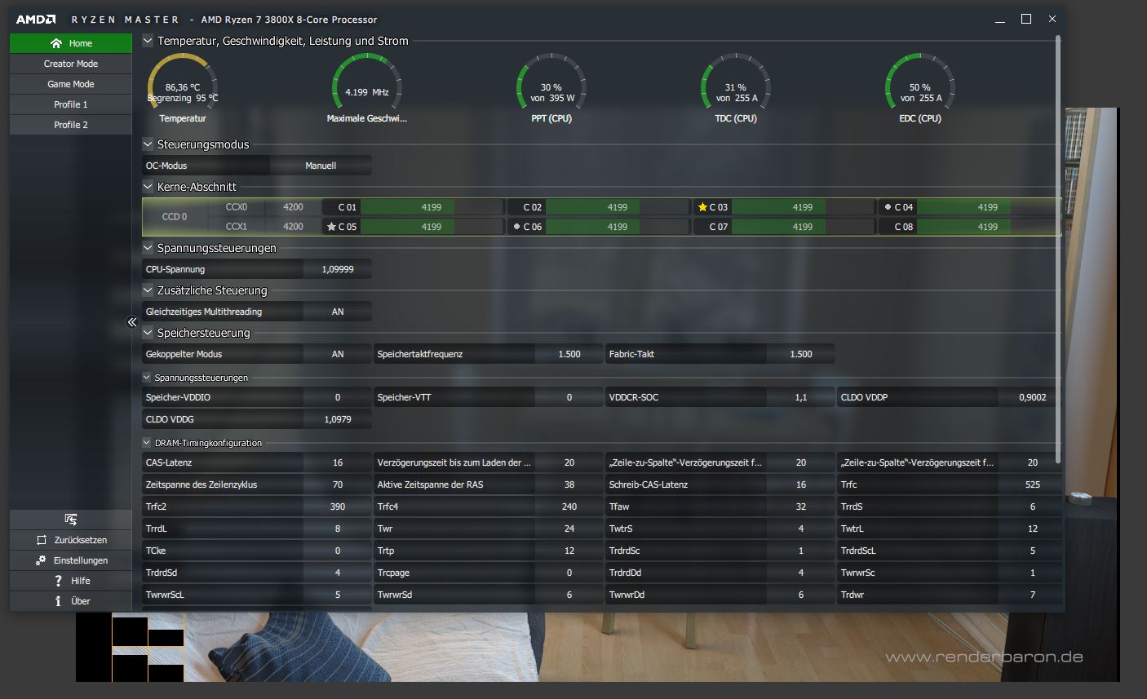Click the Einstellungen gear icon
Screen dimensions: 1147x699
point(41,560)
